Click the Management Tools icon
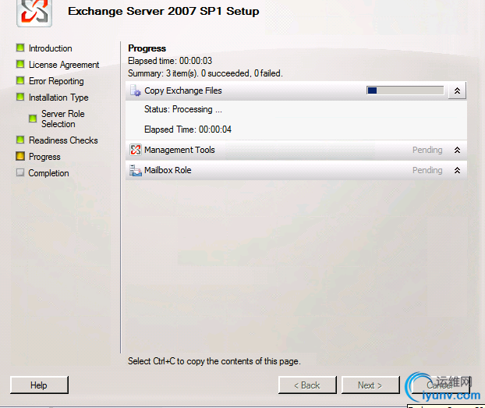The height and width of the screenshot is (408, 485). click(x=136, y=150)
